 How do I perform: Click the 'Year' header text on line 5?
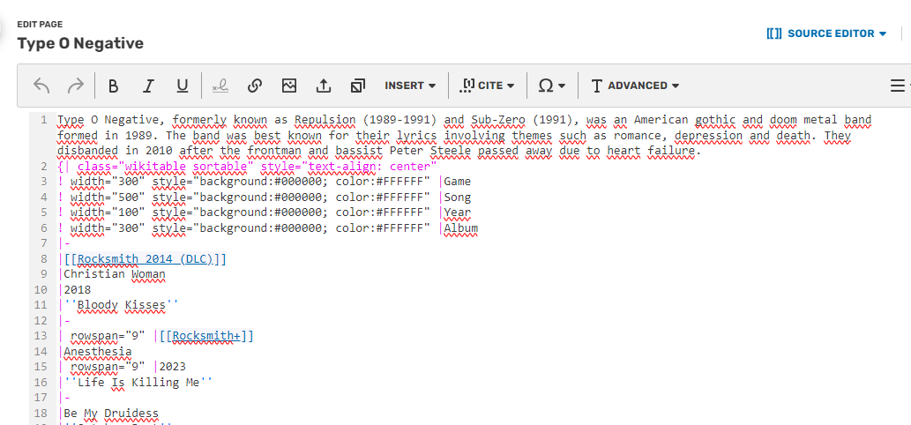[x=457, y=212]
